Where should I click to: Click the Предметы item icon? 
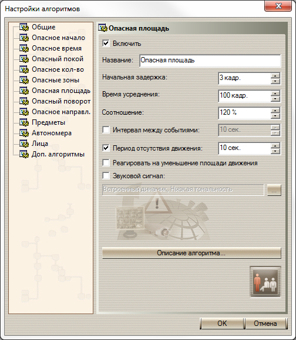tap(24, 122)
